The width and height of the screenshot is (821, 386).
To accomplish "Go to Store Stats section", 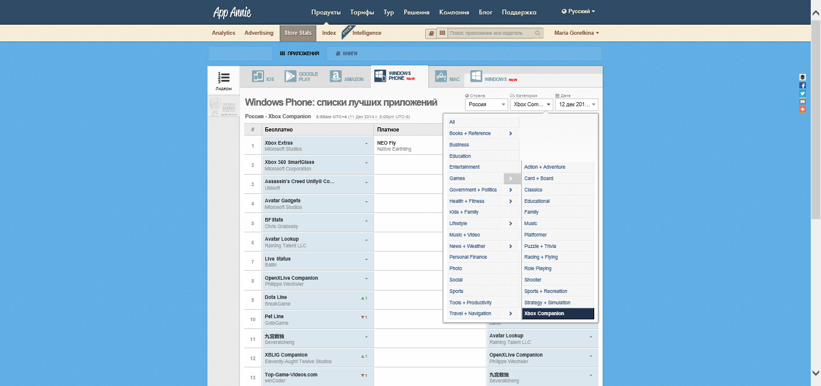I will (x=298, y=33).
